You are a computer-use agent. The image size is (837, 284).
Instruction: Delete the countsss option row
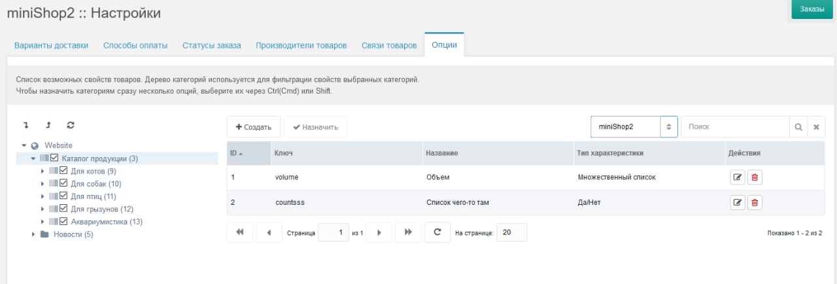coord(755,202)
